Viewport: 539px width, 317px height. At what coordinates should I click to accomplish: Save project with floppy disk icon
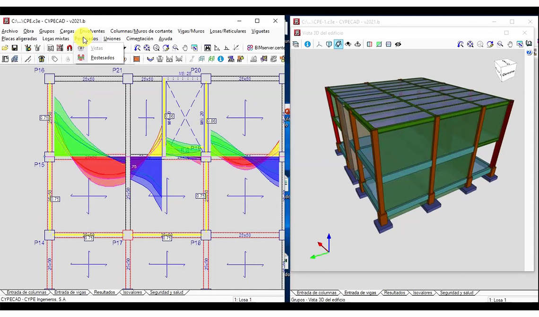(x=15, y=48)
